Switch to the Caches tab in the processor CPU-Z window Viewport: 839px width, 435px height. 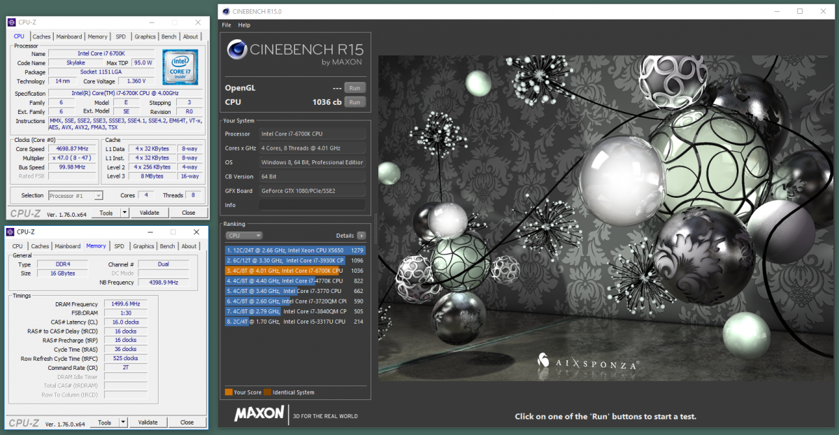(x=42, y=37)
